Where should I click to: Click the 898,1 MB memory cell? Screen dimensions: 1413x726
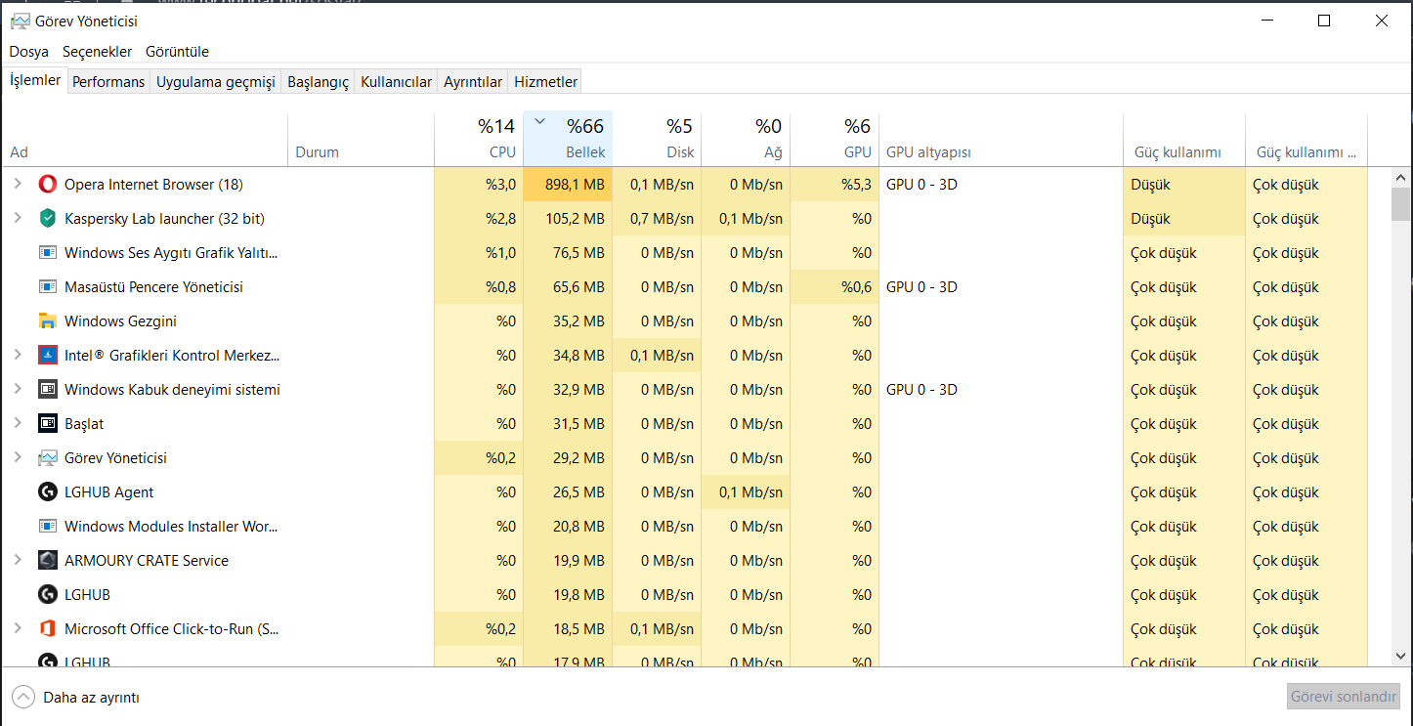coord(569,185)
